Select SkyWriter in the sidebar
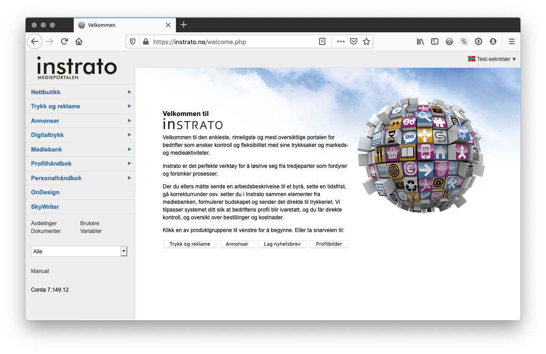 (x=45, y=207)
